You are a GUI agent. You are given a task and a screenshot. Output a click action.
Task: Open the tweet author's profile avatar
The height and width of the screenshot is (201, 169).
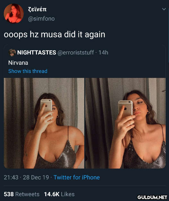(x=14, y=14)
